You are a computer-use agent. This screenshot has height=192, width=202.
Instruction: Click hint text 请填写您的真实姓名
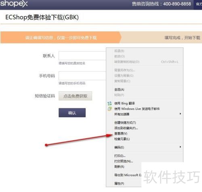tap(72, 63)
